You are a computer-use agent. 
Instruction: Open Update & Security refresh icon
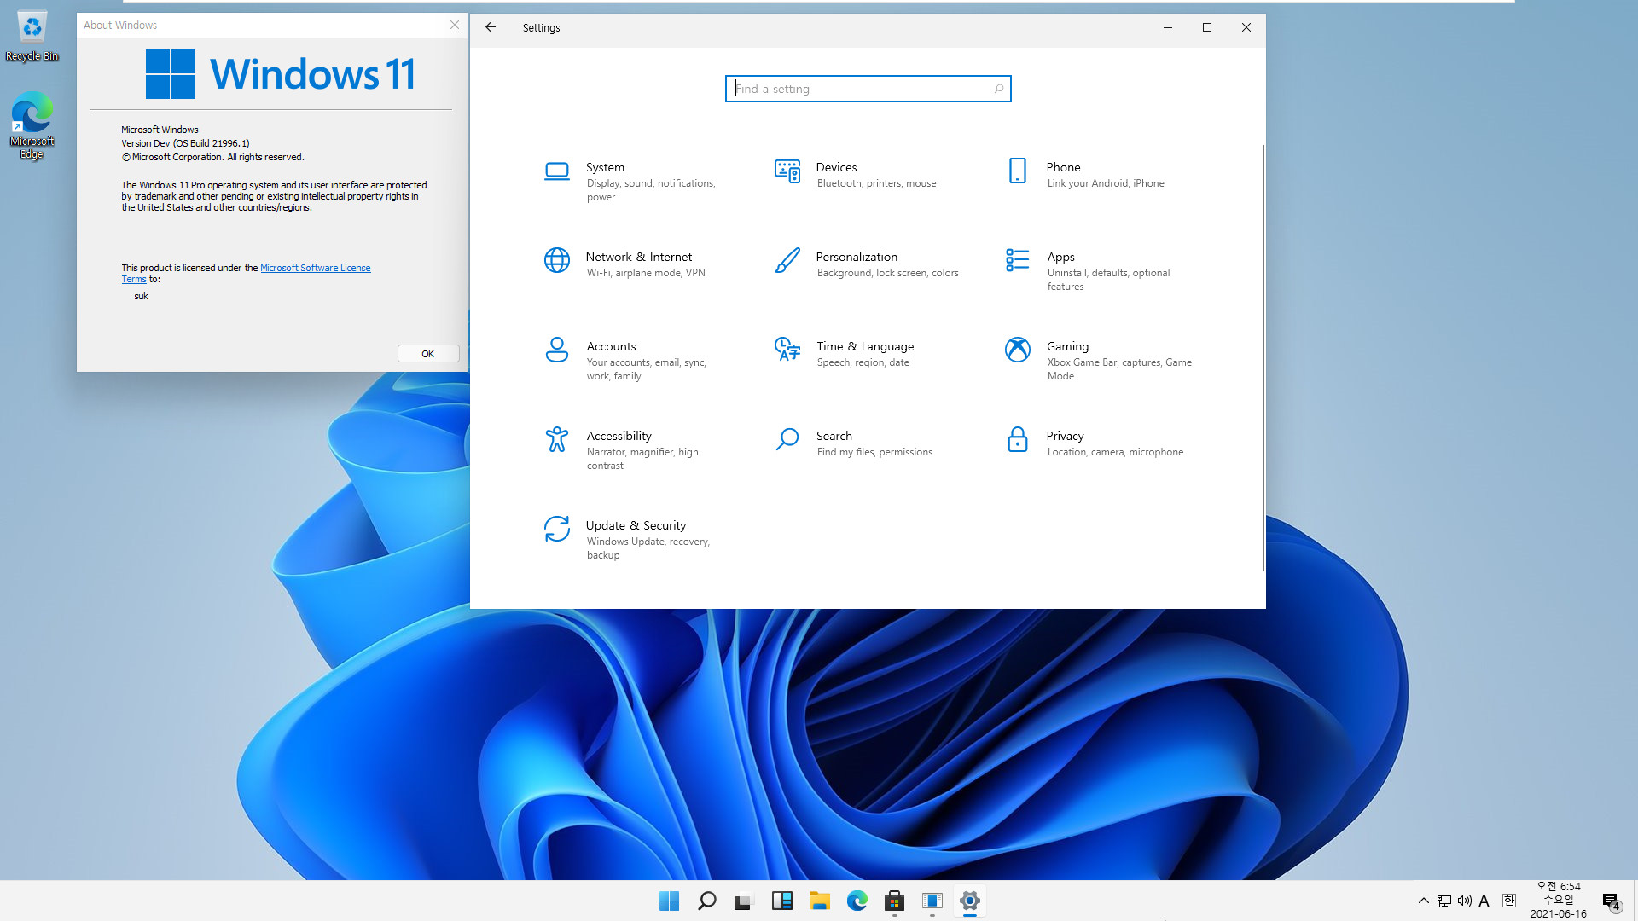[x=557, y=529]
